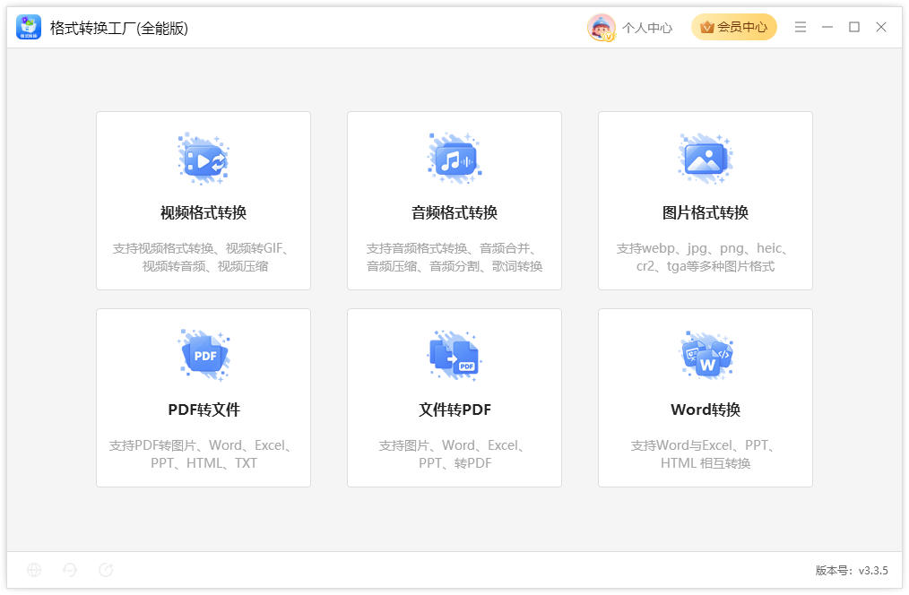Close the 格式转换工厂 window
The image size is (909, 595).
click(881, 27)
